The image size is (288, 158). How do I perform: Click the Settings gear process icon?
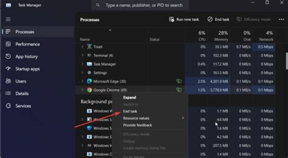[89, 73]
